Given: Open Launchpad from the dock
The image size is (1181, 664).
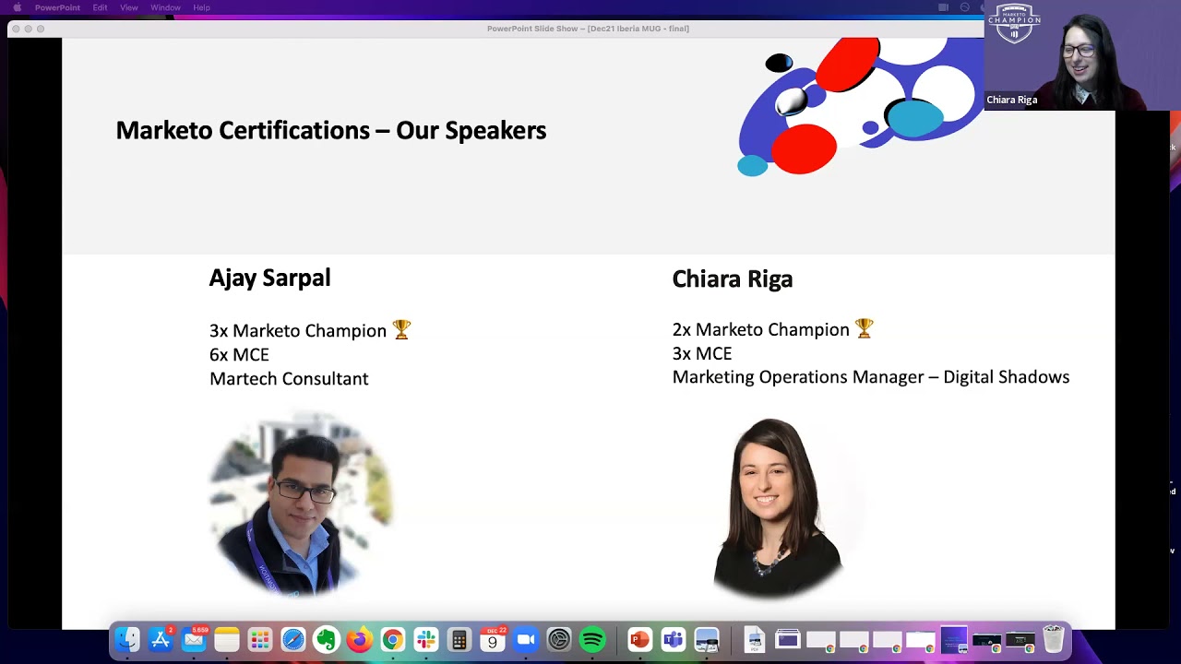Looking at the screenshot, I should click(260, 639).
